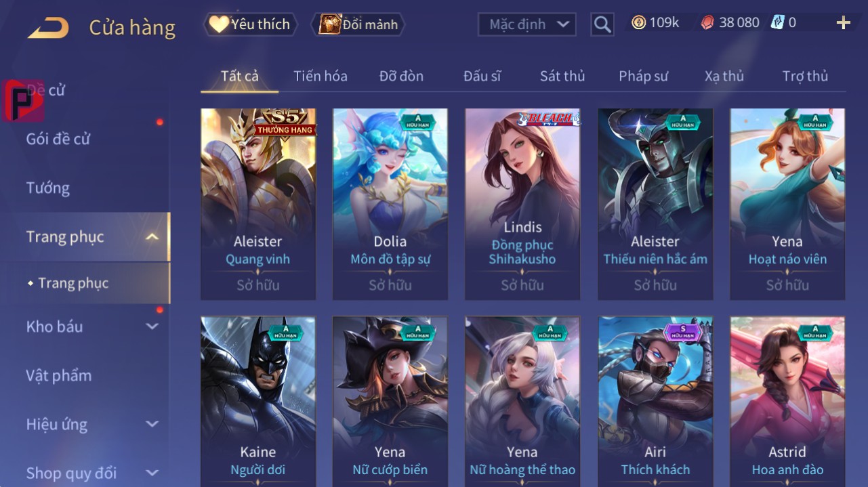Expand the Shop quy đổi section

(152, 473)
